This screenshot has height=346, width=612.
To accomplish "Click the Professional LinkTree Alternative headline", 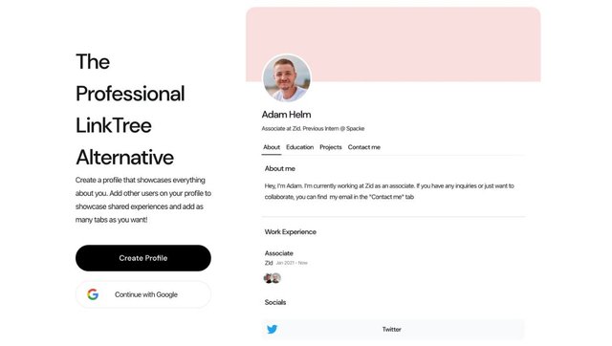I will pyautogui.click(x=130, y=110).
